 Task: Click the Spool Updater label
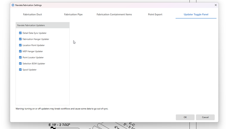tap(30, 70)
